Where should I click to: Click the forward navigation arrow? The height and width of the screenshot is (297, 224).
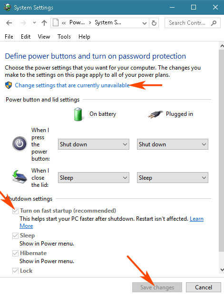23,23
